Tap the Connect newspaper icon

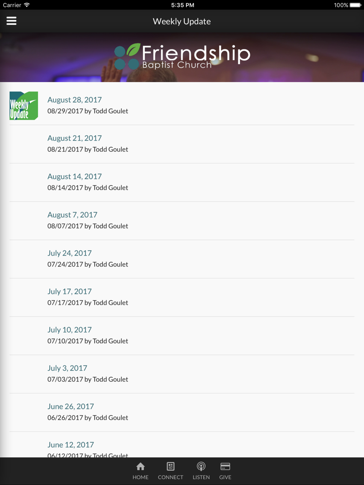(x=170, y=466)
